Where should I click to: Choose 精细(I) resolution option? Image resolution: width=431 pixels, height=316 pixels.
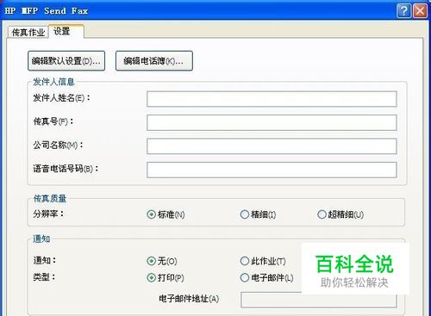tap(245, 214)
